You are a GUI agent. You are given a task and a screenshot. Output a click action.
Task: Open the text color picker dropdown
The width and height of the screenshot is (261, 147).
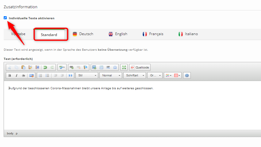point(168,75)
